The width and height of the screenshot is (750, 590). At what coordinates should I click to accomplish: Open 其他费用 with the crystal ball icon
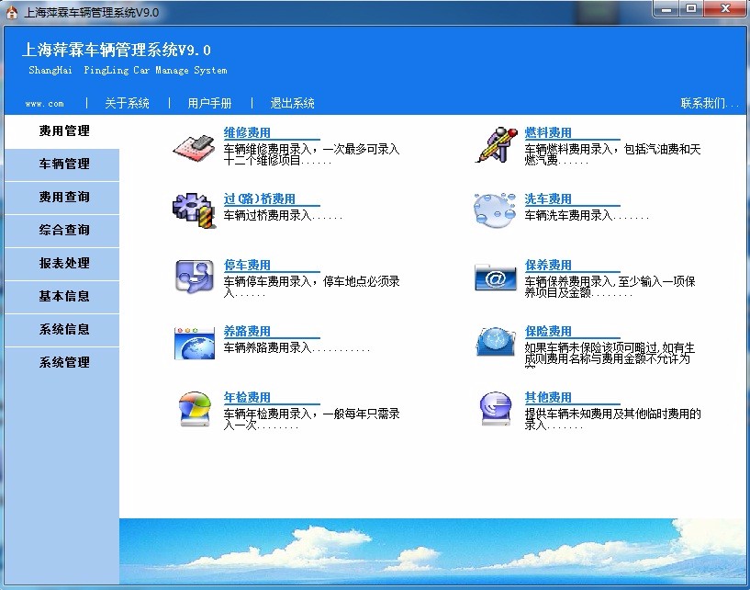(494, 408)
